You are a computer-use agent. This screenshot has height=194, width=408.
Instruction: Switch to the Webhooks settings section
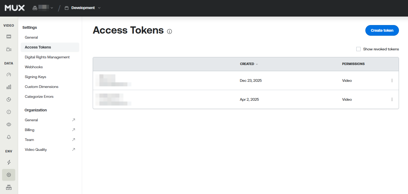point(34,67)
